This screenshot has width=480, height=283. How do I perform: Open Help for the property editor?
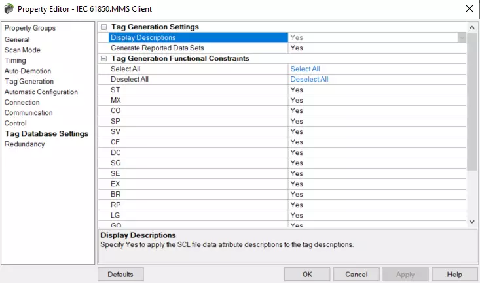pos(454,275)
